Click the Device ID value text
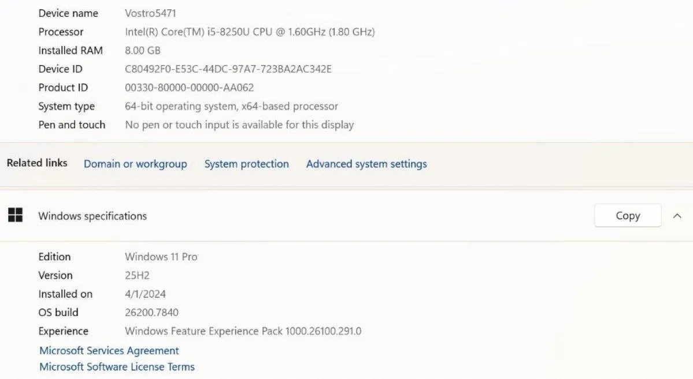 pos(228,69)
